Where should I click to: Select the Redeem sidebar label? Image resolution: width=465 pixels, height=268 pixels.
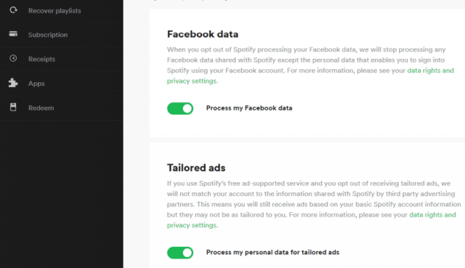tap(41, 108)
